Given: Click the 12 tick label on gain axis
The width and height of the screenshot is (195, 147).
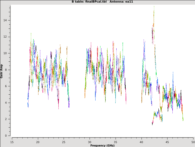Looking at the screenshot, I should coord(5,37).
